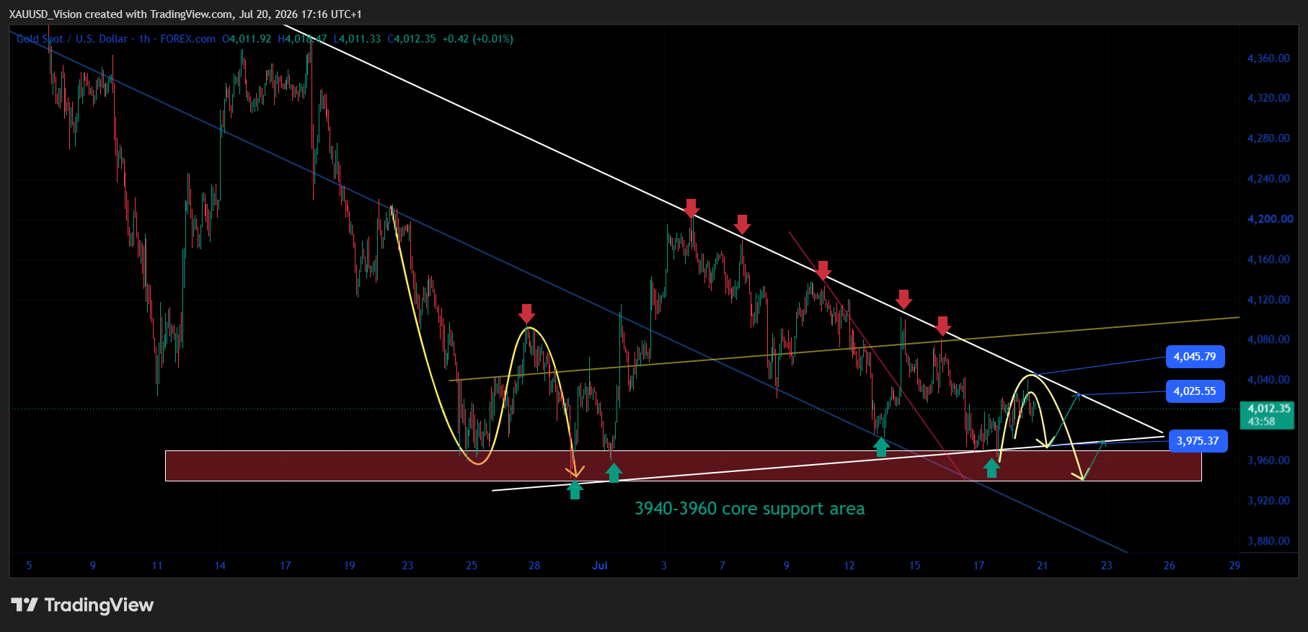Click the Jul label on the time axis
This screenshot has width=1308, height=632.
pyautogui.click(x=600, y=566)
